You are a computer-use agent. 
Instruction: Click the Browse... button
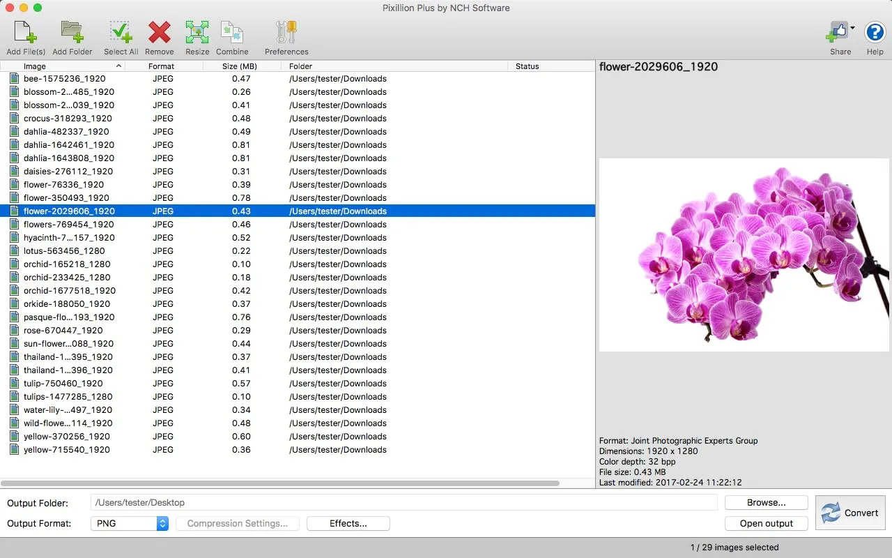(766, 502)
